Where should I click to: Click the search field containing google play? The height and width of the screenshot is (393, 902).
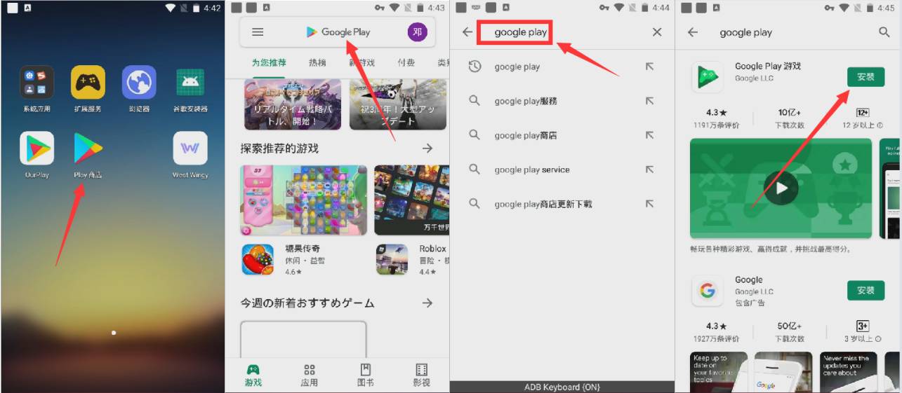tap(520, 32)
